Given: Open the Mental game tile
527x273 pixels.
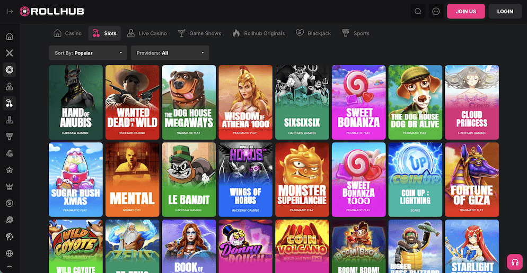Looking at the screenshot, I should click(133, 180).
